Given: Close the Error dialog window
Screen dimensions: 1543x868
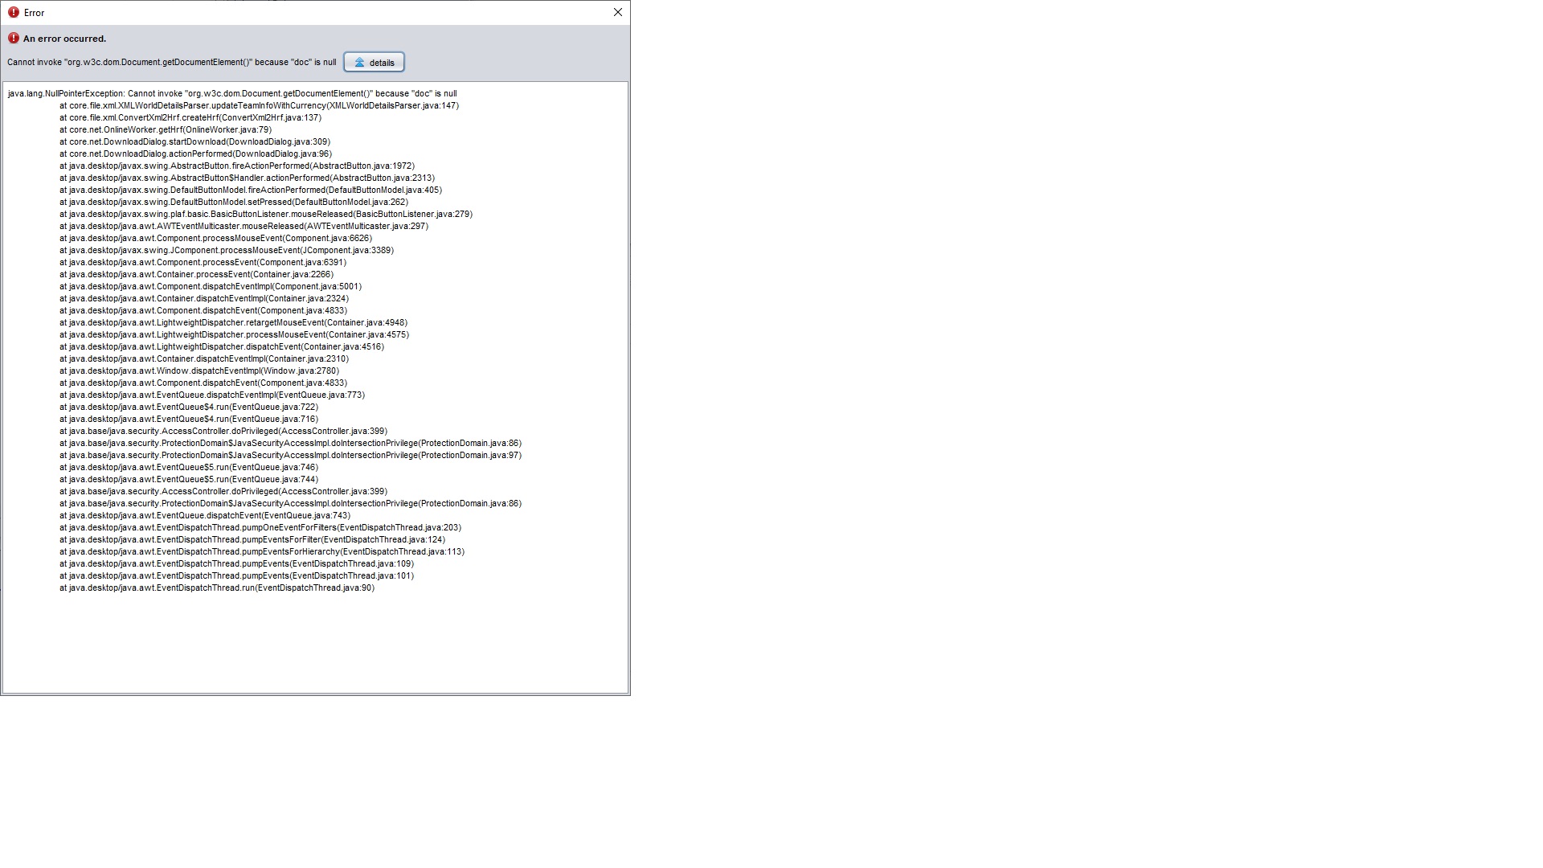Looking at the screenshot, I should (617, 12).
